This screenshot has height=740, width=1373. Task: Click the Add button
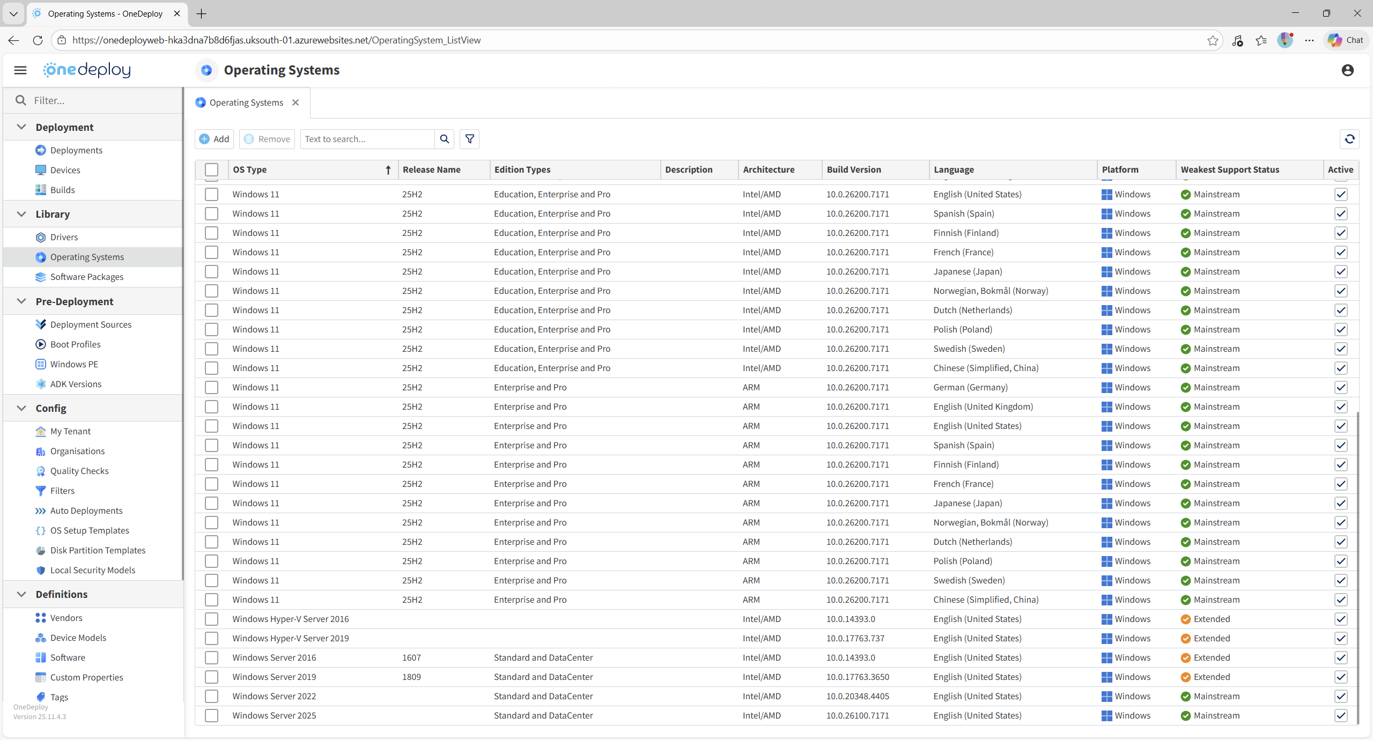point(215,139)
